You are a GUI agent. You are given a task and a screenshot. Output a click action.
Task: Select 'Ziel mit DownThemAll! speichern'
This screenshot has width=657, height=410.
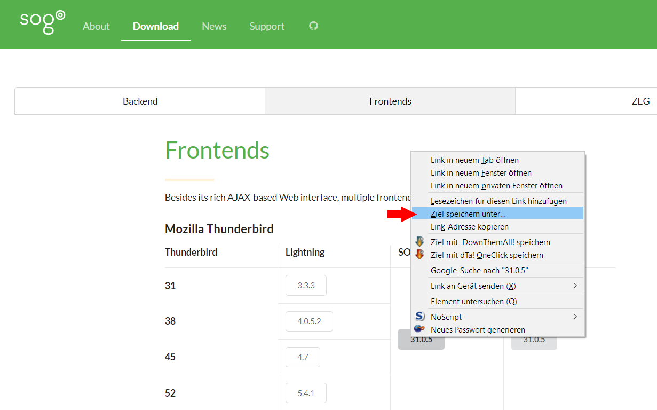tap(497, 242)
